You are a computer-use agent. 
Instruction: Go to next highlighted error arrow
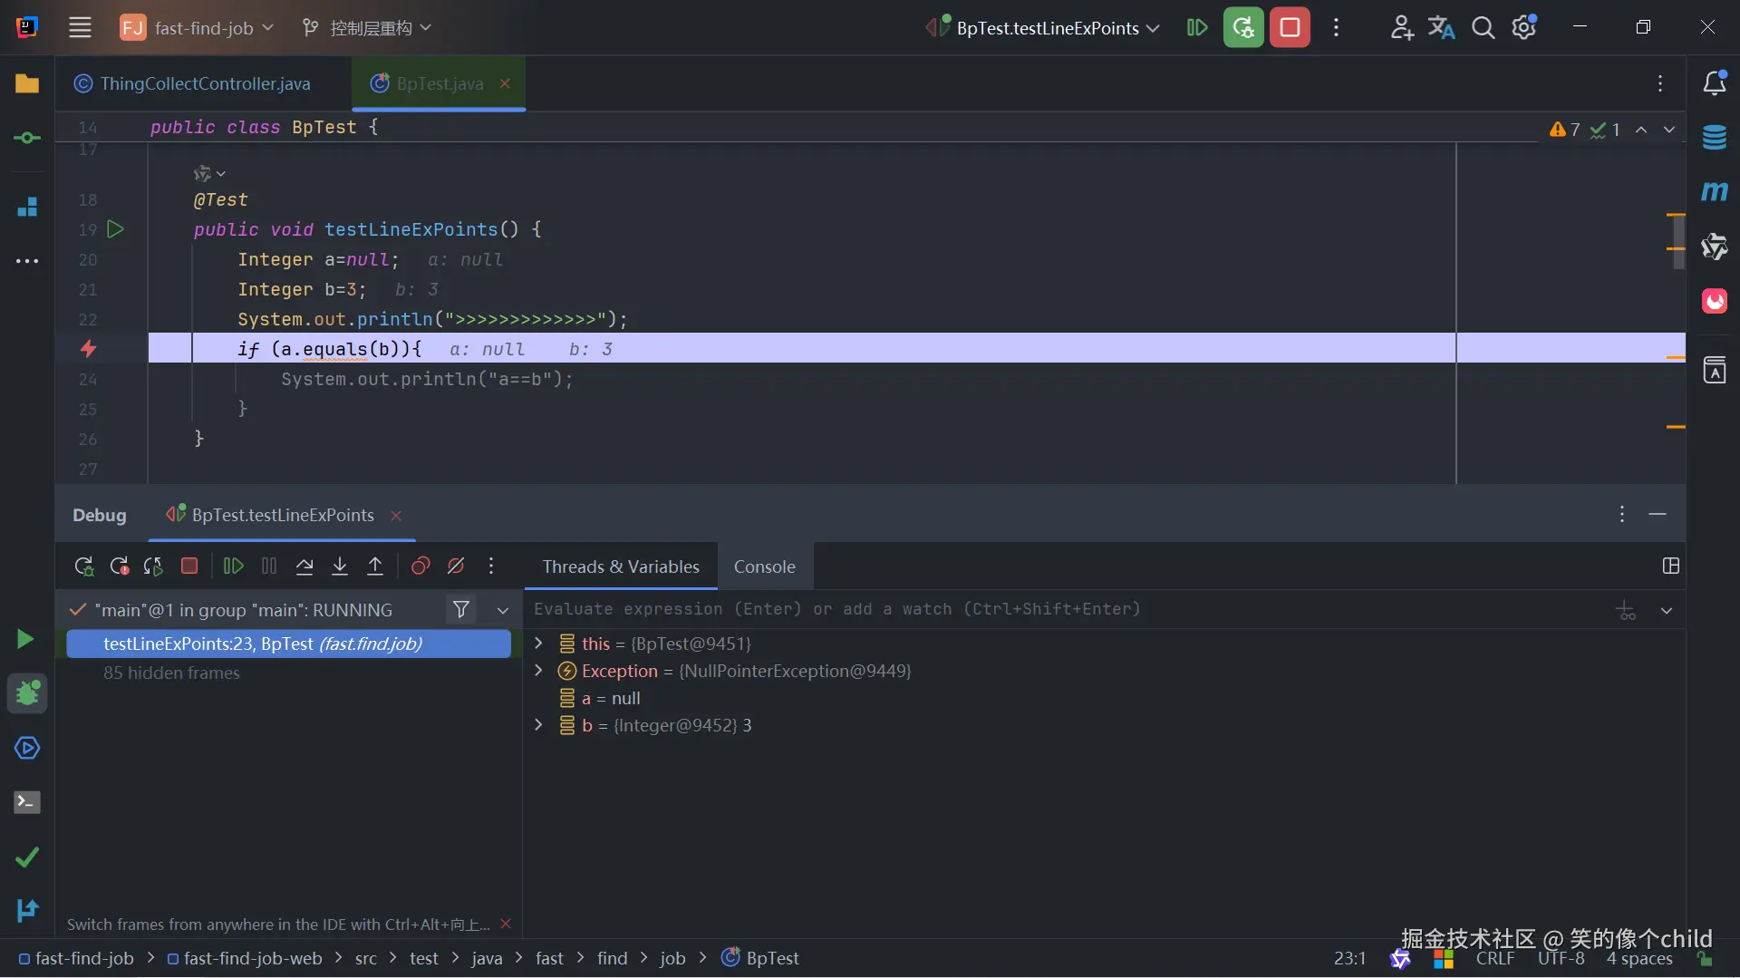(1669, 131)
